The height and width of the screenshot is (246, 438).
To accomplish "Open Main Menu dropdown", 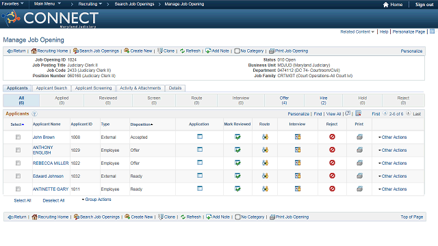I will click(x=47, y=3).
